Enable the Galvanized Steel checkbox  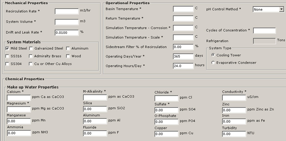pyautogui.click(x=31, y=48)
